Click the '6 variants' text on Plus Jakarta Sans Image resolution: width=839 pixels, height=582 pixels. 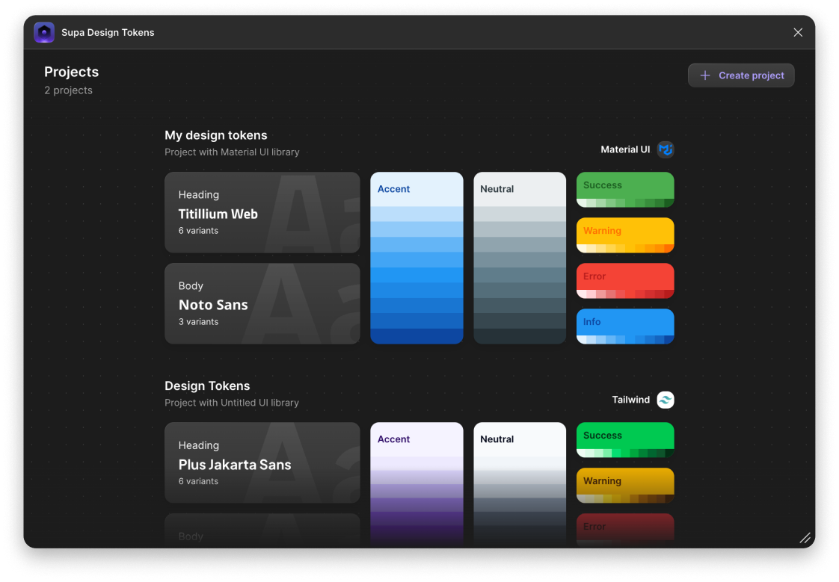tap(198, 481)
